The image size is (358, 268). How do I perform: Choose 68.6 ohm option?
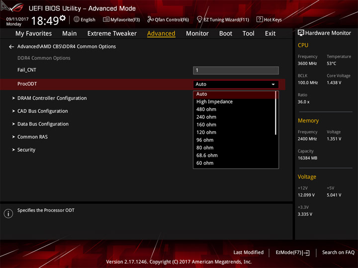click(x=234, y=155)
